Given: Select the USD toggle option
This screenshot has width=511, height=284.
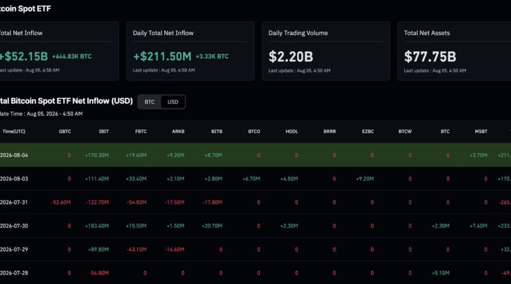Looking at the screenshot, I should click(172, 102).
